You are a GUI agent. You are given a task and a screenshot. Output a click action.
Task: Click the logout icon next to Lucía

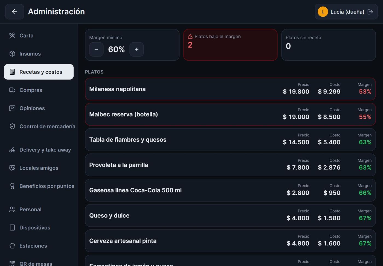click(x=370, y=11)
